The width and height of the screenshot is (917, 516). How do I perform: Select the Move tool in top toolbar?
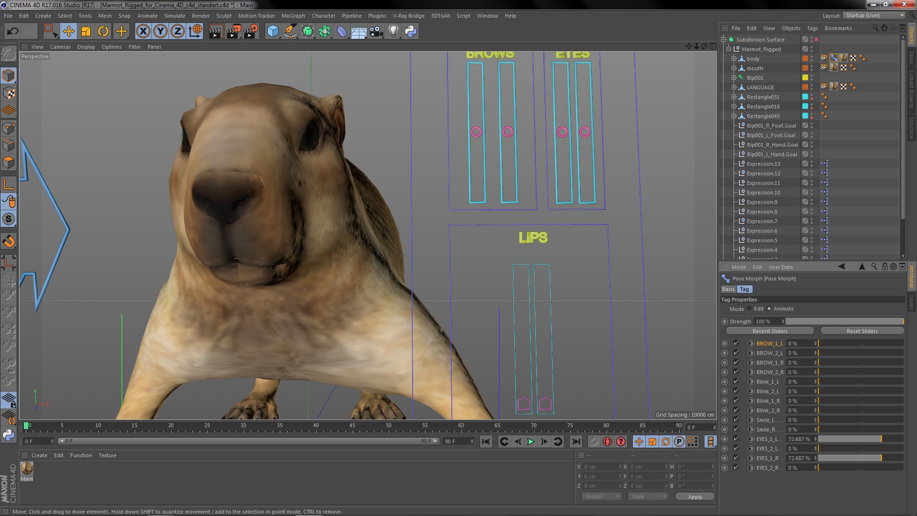coord(68,32)
